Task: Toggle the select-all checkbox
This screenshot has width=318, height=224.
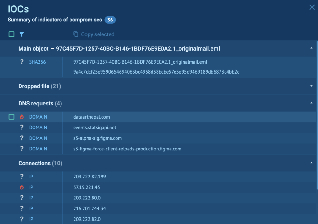Action: 11,34
